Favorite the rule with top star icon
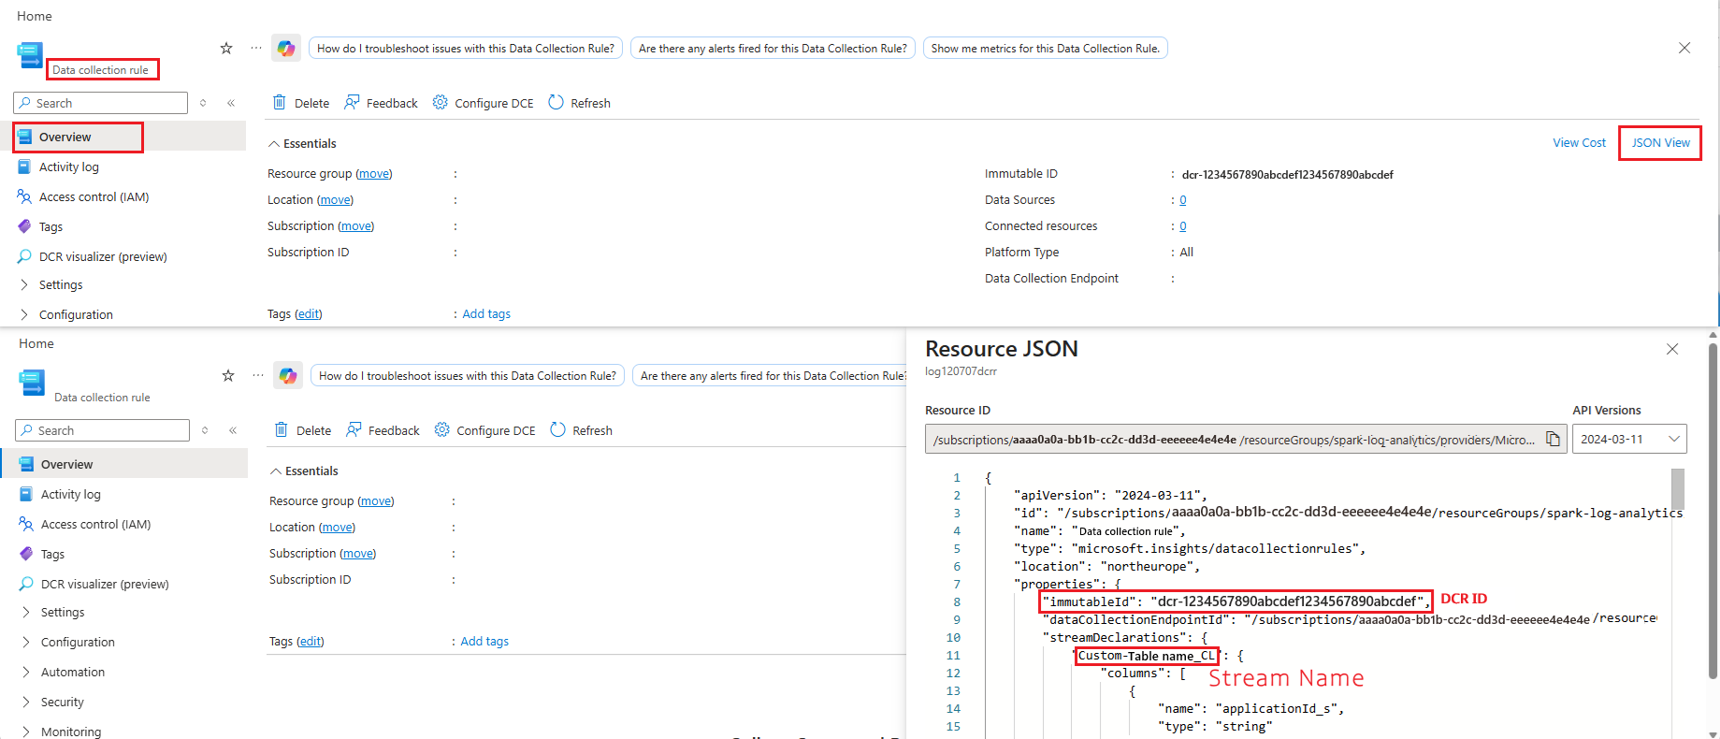 tap(226, 48)
